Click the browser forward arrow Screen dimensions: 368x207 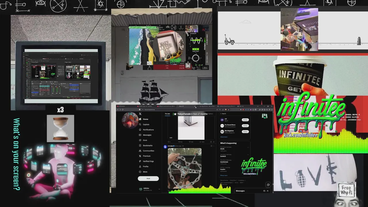click(120, 110)
